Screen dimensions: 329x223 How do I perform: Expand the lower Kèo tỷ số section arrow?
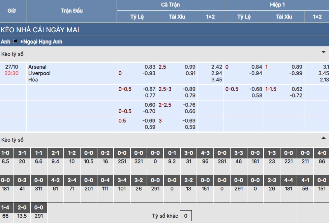click(323, 138)
